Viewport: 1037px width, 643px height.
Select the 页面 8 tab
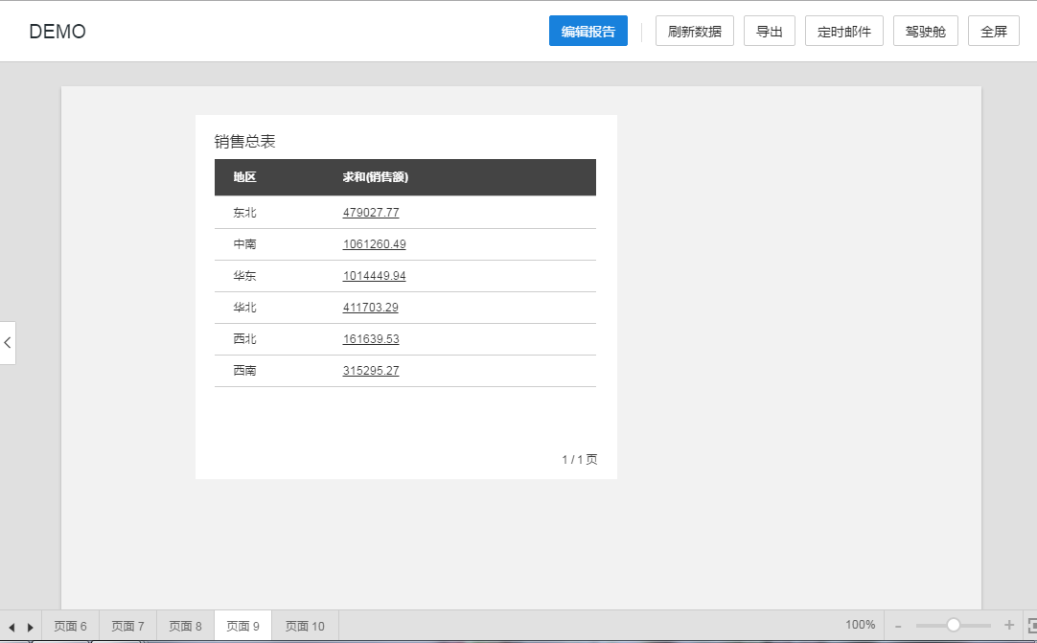(185, 627)
